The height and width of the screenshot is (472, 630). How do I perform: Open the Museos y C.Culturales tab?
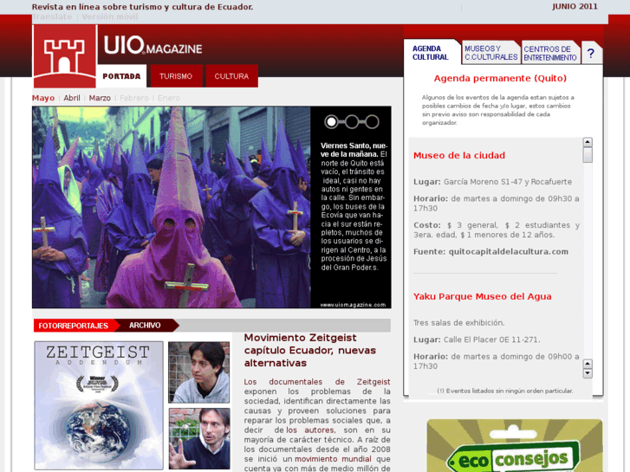coord(491,53)
